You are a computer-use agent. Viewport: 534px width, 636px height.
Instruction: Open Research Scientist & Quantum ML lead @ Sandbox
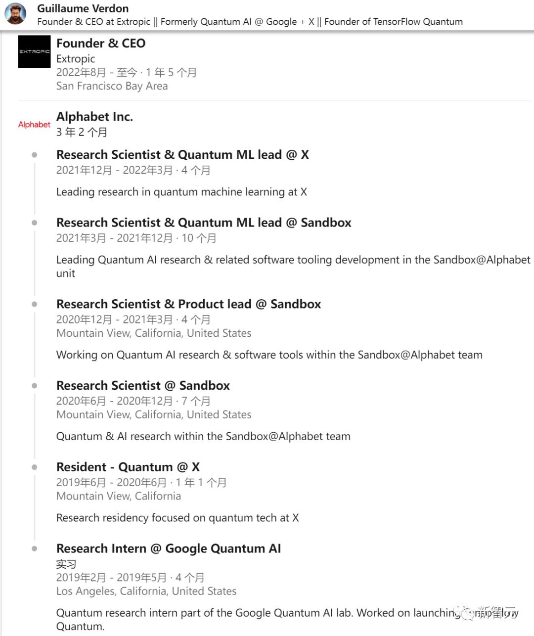204,223
